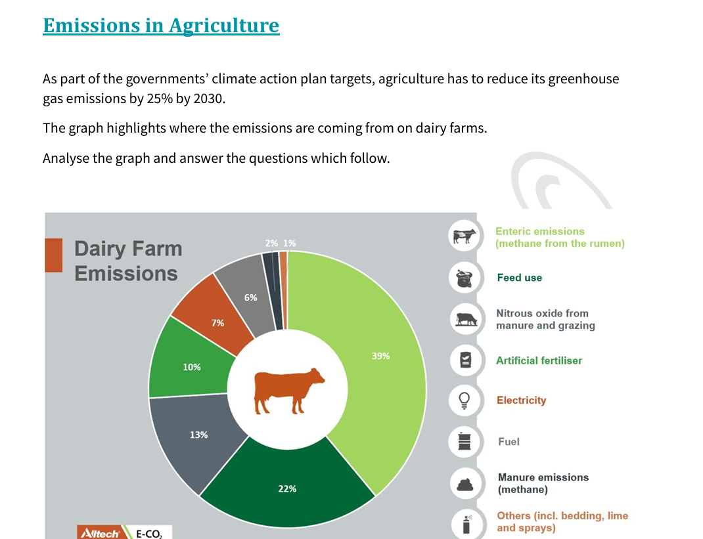
Task: Select the Electricity lightbulb icon
Action: click(x=465, y=400)
